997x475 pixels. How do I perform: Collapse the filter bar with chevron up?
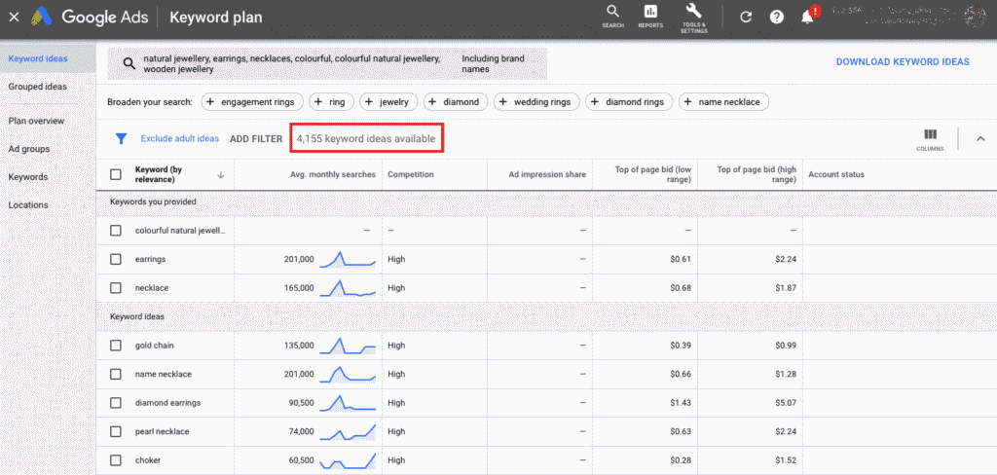click(980, 138)
